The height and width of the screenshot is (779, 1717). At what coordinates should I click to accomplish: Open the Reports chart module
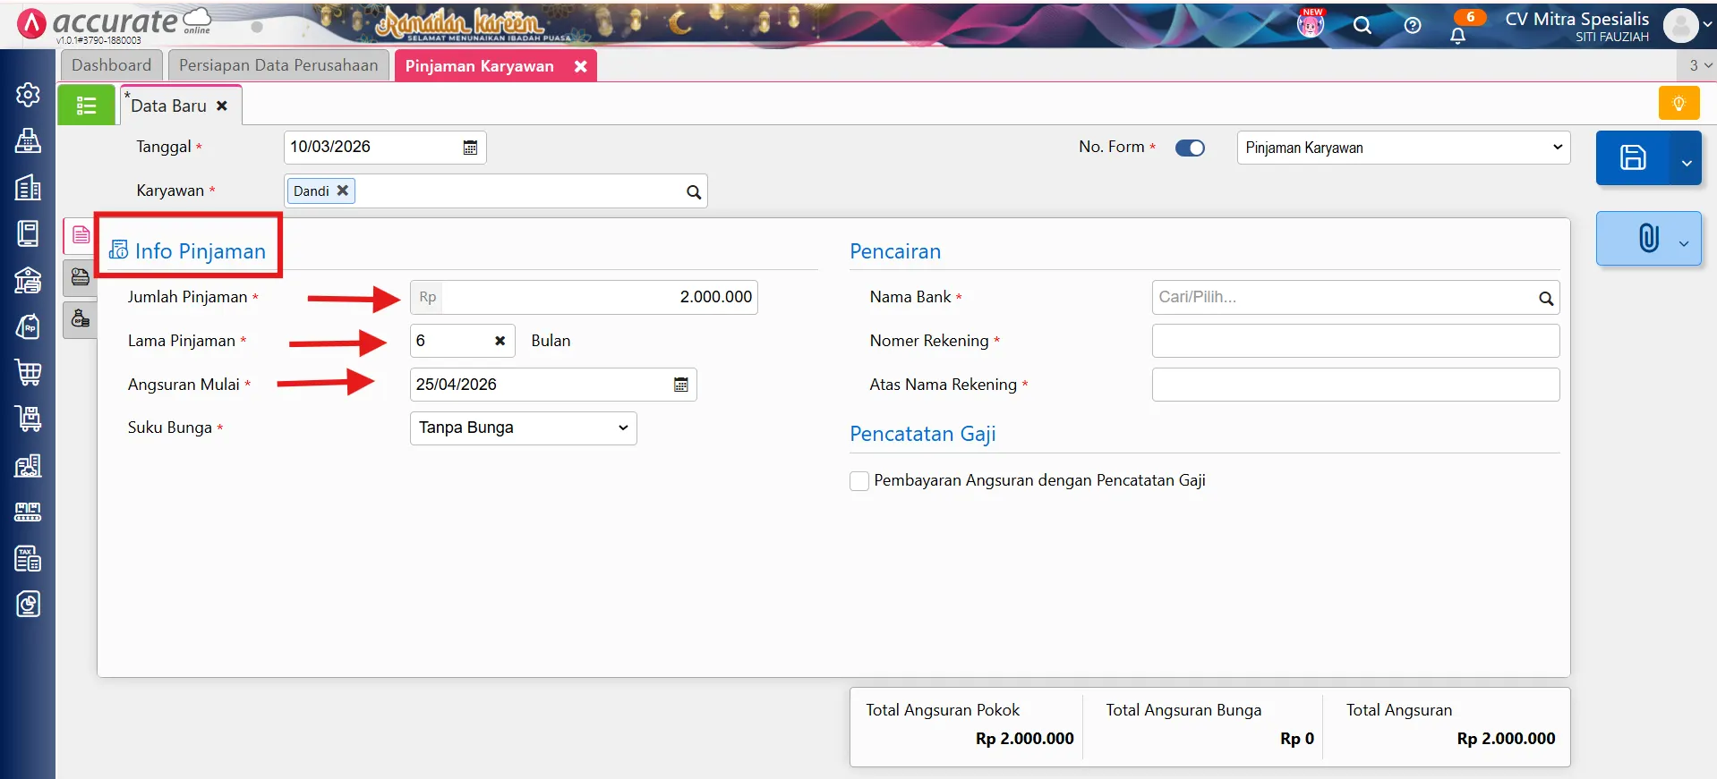pos(28,605)
